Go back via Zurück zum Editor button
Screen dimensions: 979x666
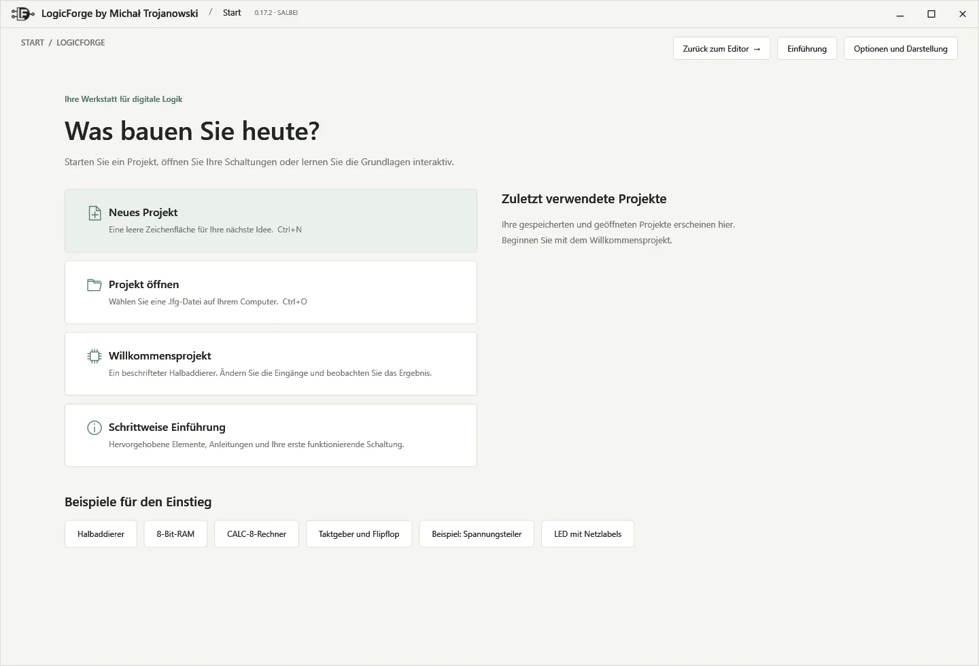[721, 49]
